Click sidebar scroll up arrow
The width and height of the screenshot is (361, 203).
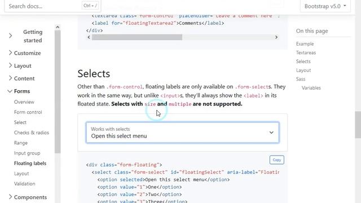pos(58,27)
